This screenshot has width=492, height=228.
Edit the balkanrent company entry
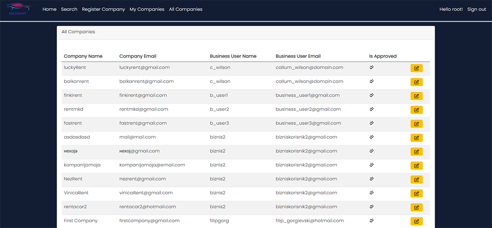click(416, 82)
